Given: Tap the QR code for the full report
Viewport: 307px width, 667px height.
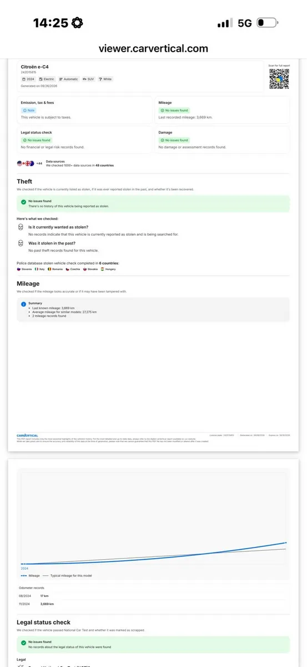Looking at the screenshot, I should pos(279,79).
